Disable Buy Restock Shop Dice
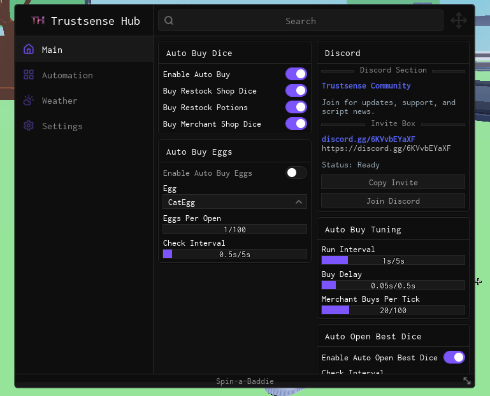490x396 pixels. click(x=296, y=90)
